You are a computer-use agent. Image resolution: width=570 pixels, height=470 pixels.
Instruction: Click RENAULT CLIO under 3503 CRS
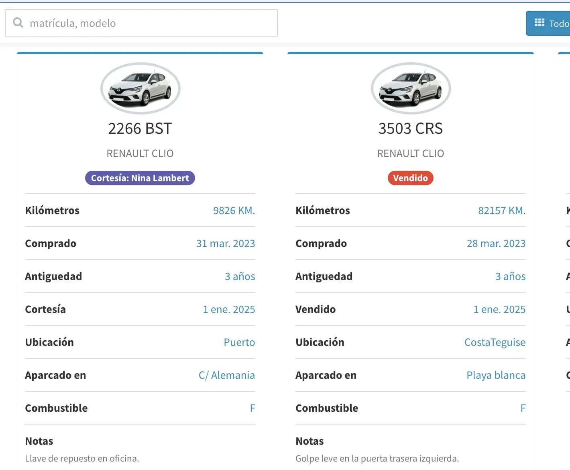pos(411,153)
